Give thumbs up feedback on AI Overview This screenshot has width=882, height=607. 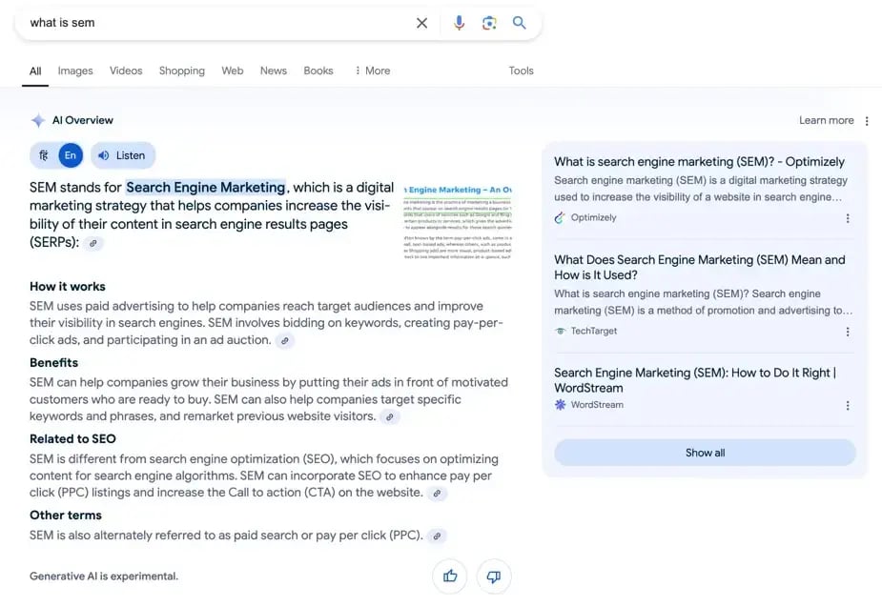(x=449, y=577)
